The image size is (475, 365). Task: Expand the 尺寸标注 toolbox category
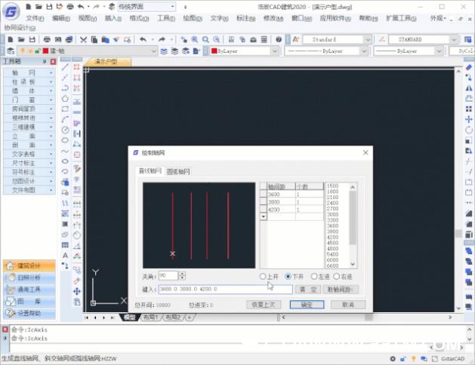[29, 163]
